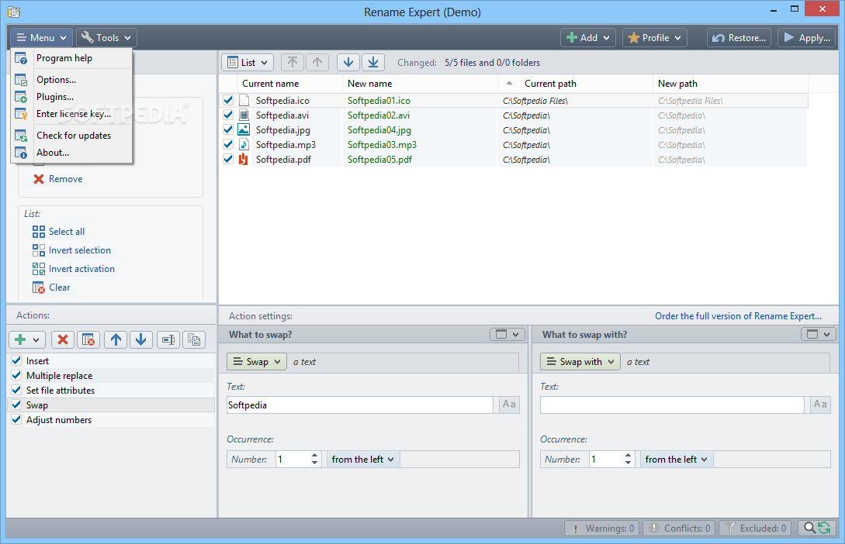The image size is (845, 544).
Task: Expand the Profile dropdown
Action: (x=655, y=38)
